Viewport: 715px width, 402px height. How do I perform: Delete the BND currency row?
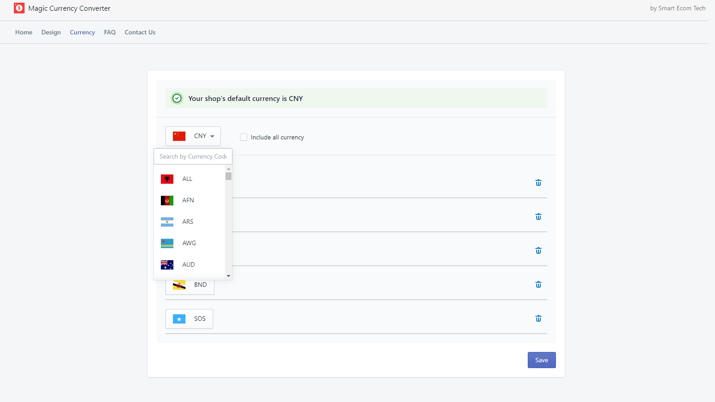(x=538, y=285)
